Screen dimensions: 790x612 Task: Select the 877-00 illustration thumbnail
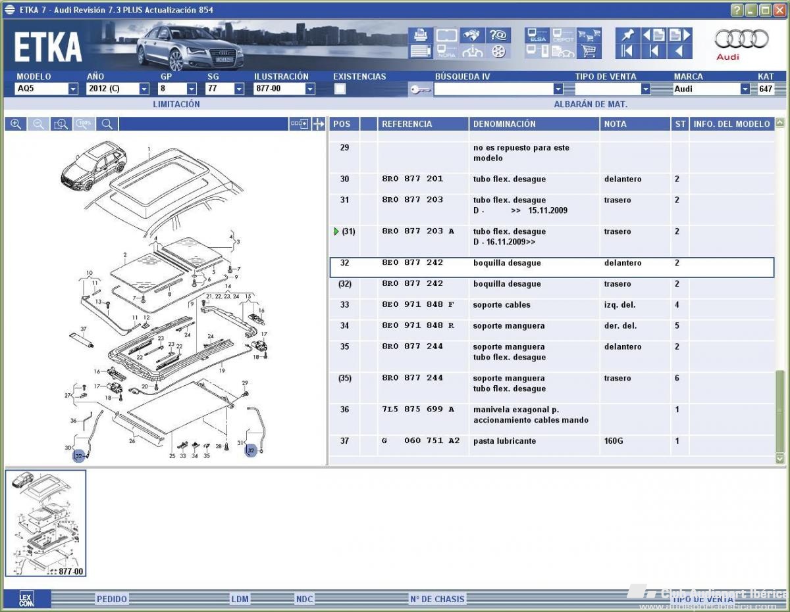pos(46,523)
